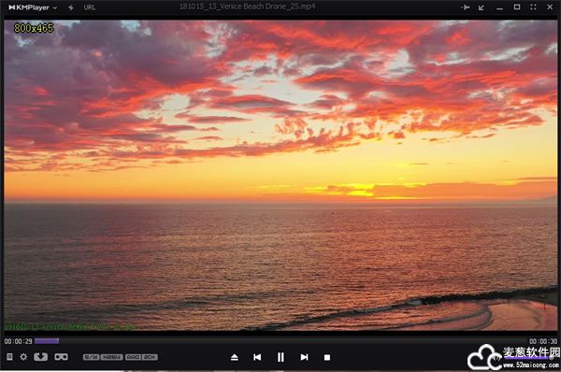The width and height of the screenshot is (561, 372).
Task: Minimize the KMPlayer window
Action: tap(499, 7)
